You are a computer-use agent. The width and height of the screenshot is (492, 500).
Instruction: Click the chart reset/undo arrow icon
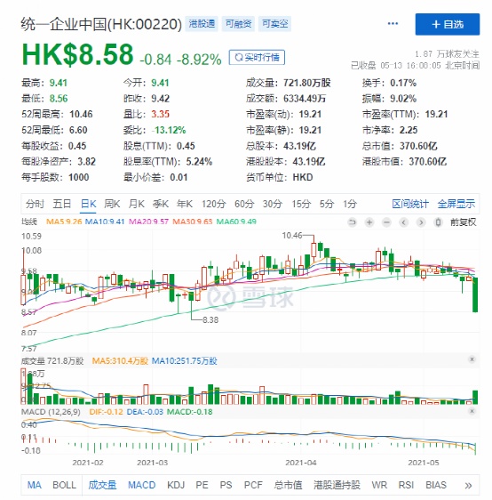(352, 222)
